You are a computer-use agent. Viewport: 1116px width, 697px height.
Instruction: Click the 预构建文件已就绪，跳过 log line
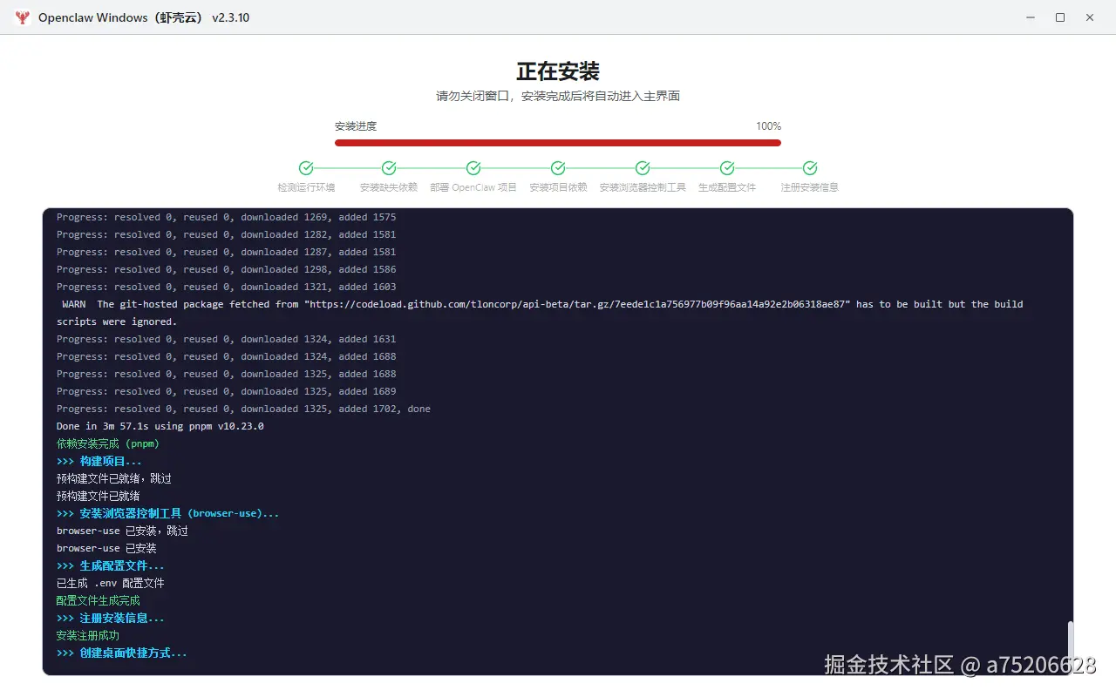click(114, 478)
